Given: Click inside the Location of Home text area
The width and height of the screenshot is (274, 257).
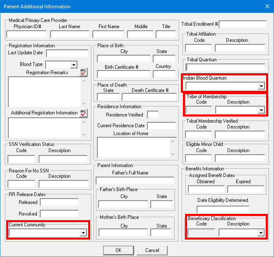Looking at the screenshot, I should point(134,147).
